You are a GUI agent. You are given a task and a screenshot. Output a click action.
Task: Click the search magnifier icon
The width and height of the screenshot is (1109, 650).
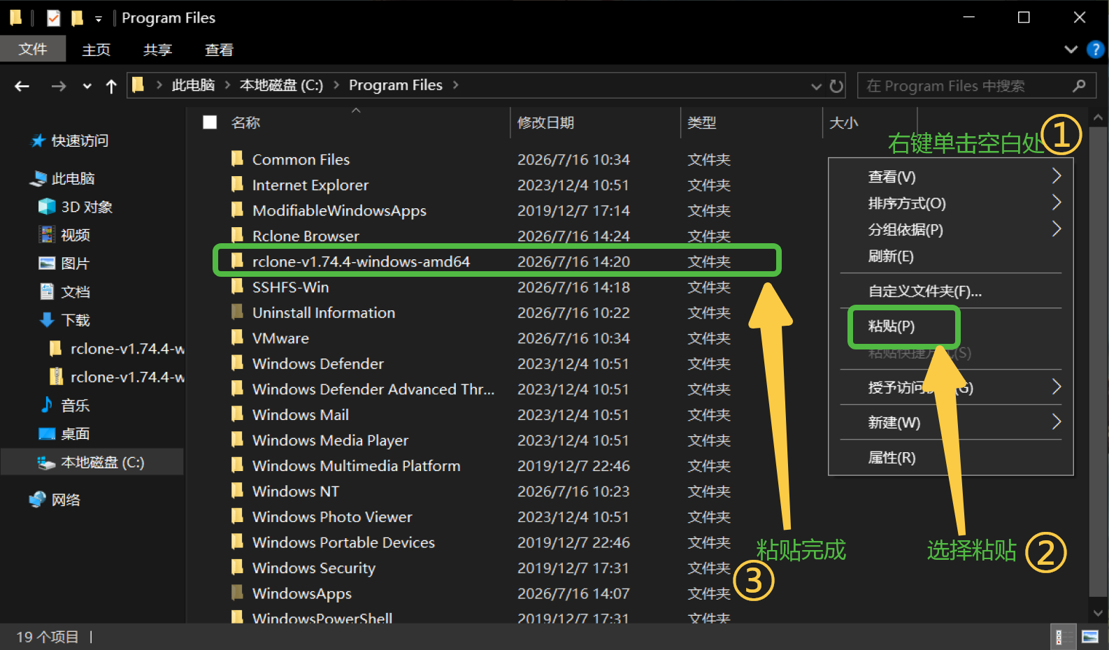pyautogui.click(x=1080, y=86)
